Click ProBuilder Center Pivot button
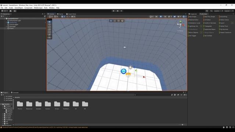Image resolution: width=235 pixels, height=132 pixels. (224, 26)
